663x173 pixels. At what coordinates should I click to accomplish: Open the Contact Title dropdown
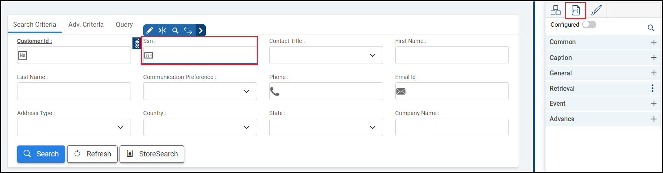click(x=326, y=55)
